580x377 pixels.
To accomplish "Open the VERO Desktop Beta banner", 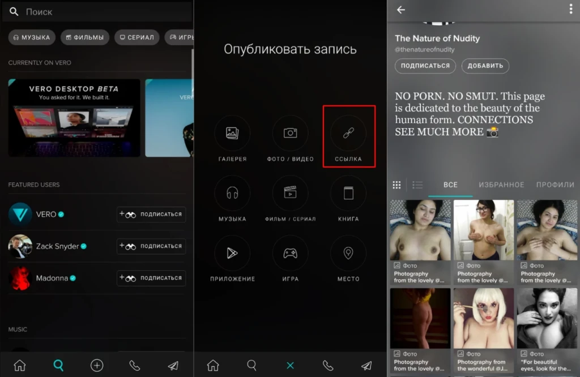I will pos(74,118).
